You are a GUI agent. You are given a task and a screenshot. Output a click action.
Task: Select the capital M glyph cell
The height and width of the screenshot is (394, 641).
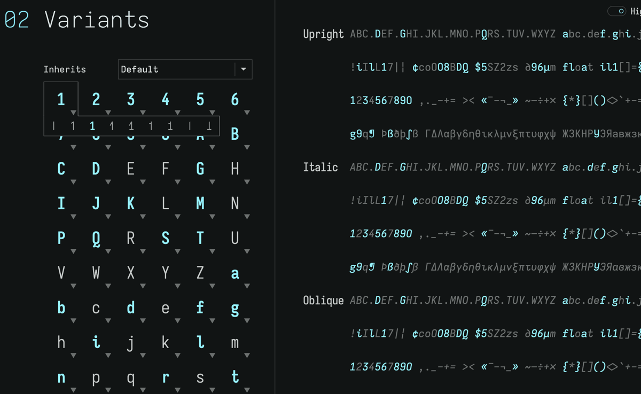[x=200, y=204]
